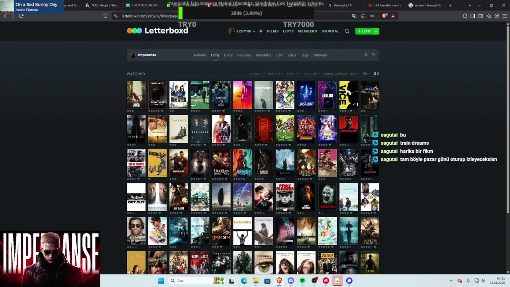This screenshot has width=510, height=287.
Task: Open the profile Lists tab
Action: point(279,55)
